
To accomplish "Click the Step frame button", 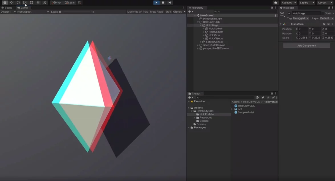I will point(170,3).
